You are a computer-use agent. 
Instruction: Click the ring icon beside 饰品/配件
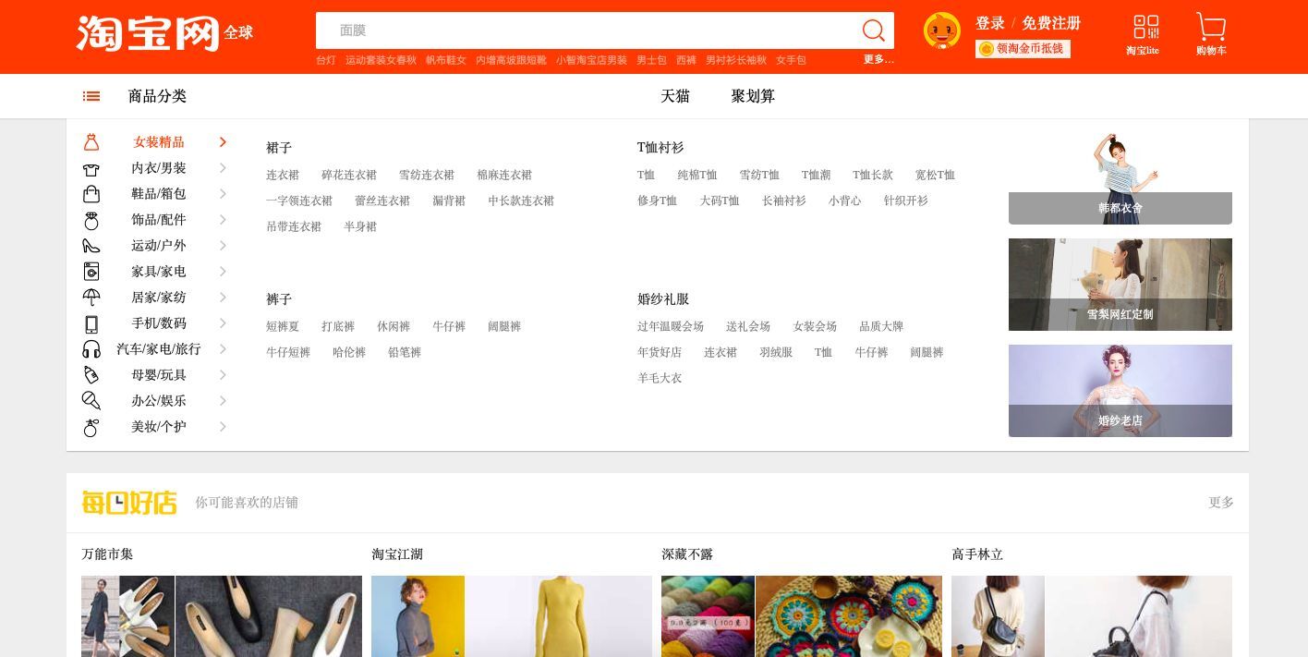[91, 220]
